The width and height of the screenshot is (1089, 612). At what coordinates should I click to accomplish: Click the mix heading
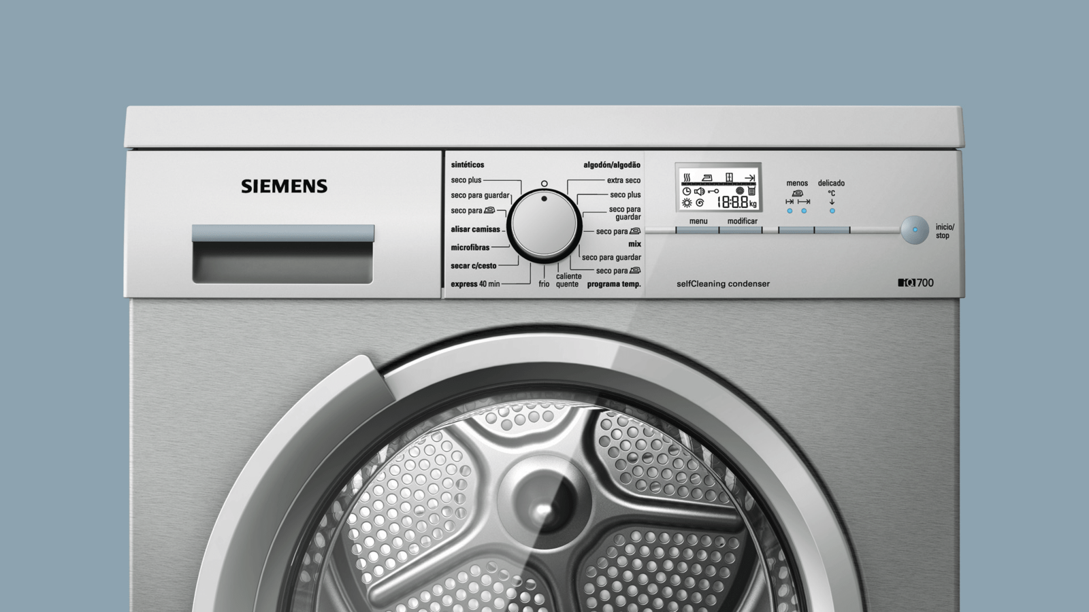coord(634,244)
